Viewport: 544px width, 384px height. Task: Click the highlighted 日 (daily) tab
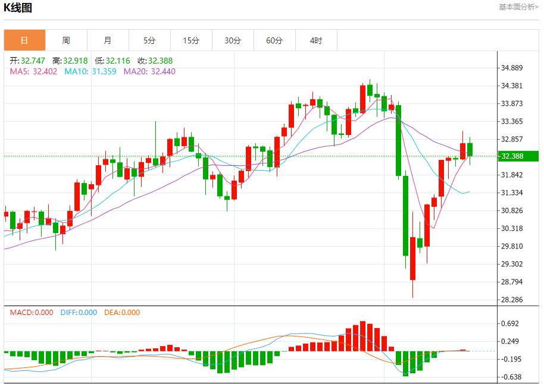[x=24, y=40]
